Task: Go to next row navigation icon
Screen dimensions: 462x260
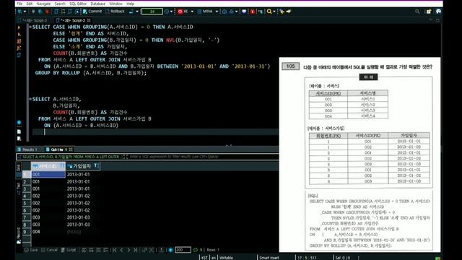Action: pos(128,250)
